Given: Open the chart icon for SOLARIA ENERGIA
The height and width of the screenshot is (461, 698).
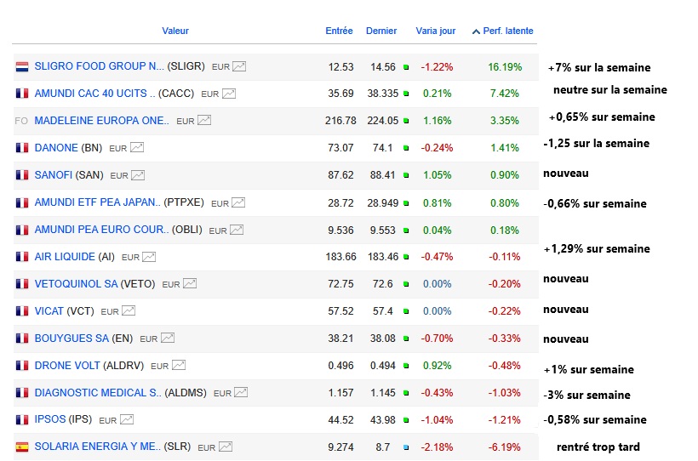Looking at the screenshot, I should tap(226, 447).
